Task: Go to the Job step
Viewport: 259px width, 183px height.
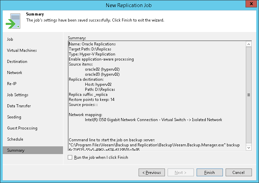Action: click(10, 39)
